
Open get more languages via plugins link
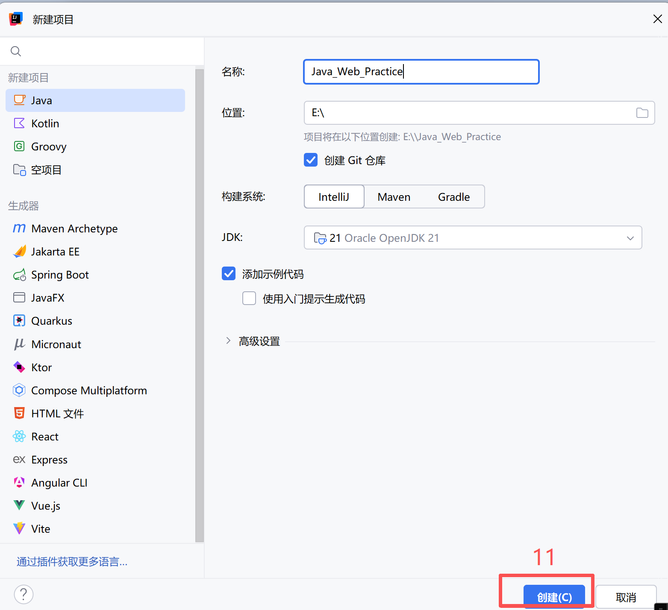pos(72,561)
